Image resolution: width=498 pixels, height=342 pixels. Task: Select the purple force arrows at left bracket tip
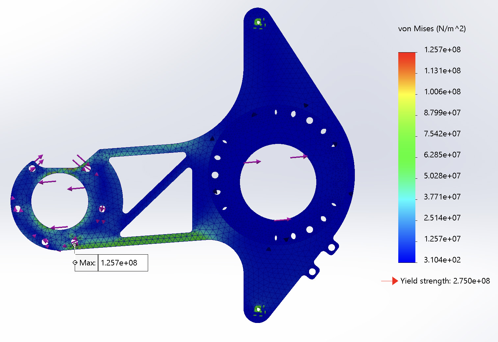click(x=38, y=160)
